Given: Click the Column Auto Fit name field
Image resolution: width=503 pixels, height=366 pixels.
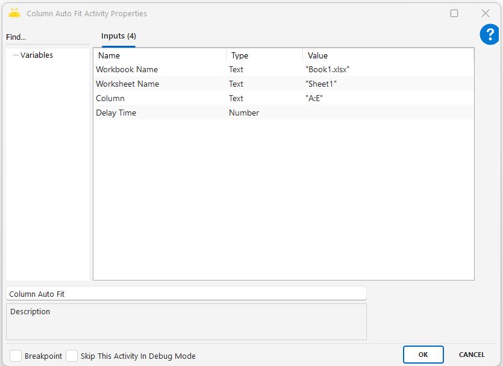Looking at the screenshot, I should point(186,294).
